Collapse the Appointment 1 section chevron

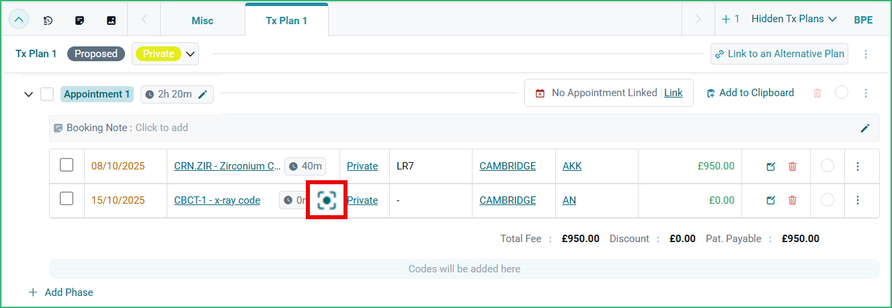[28, 94]
